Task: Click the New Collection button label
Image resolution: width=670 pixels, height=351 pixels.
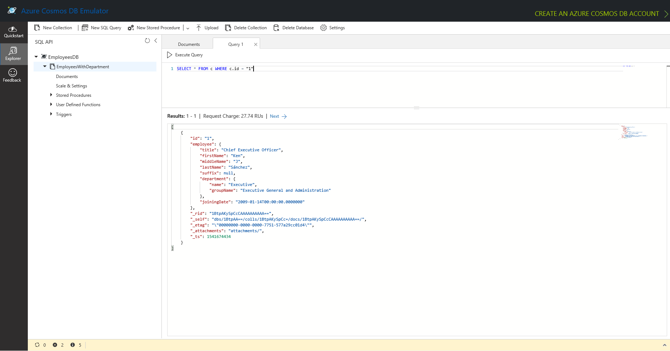Action: (57, 28)
